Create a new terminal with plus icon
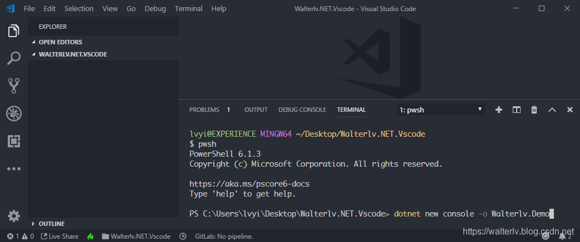This screenshot has width=580, height=242. pyautogui.click(x=499, y=110)
